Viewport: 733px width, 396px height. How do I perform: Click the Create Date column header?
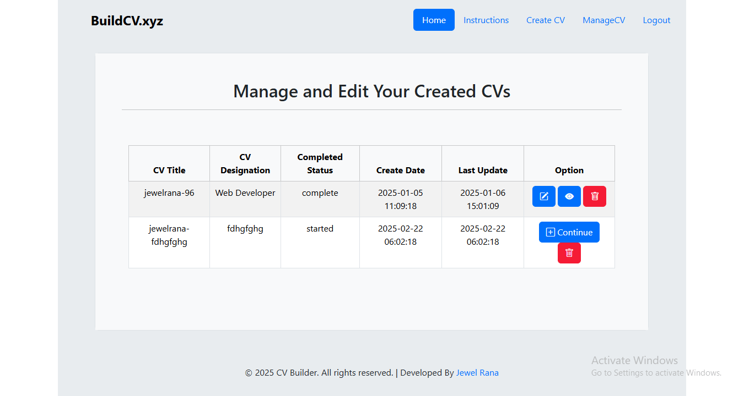pos(400,170)
